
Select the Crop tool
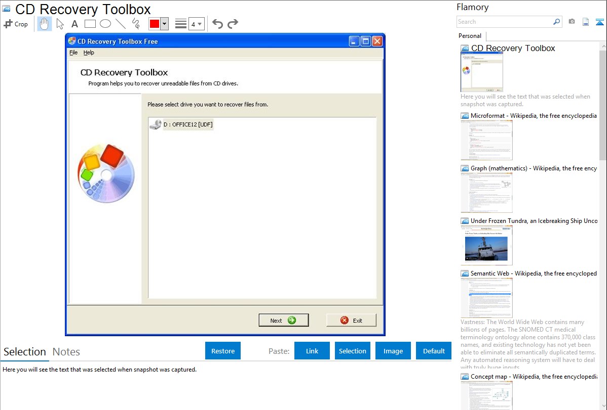[16, 24]
